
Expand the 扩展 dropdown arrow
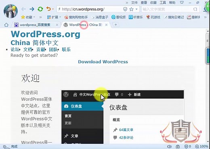(x=60, y=17)
